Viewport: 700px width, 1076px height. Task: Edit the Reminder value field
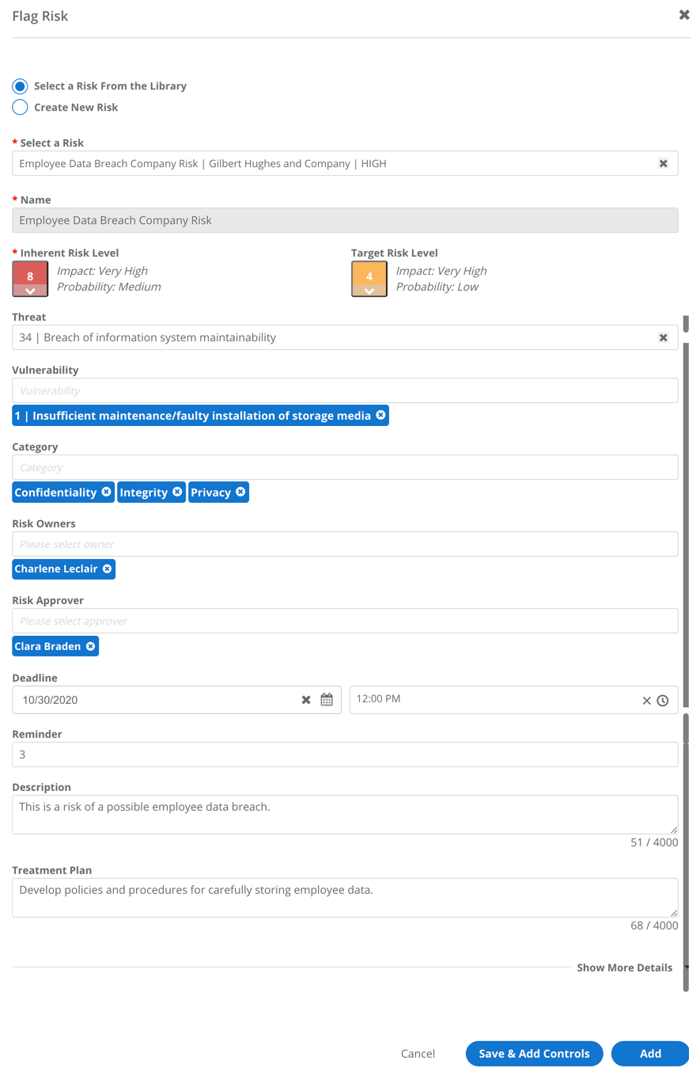pyautogui.click(x=345, y=754)
